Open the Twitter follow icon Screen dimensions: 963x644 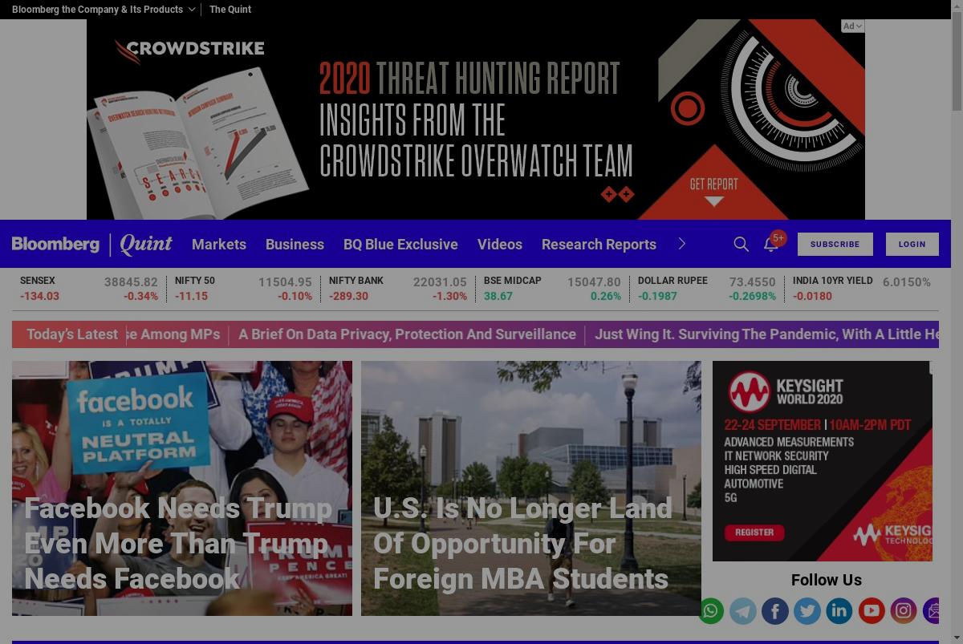click(807, 611)
